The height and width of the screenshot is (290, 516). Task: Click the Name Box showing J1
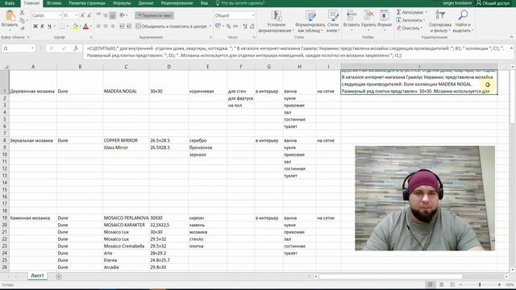(x=18, y=48)
